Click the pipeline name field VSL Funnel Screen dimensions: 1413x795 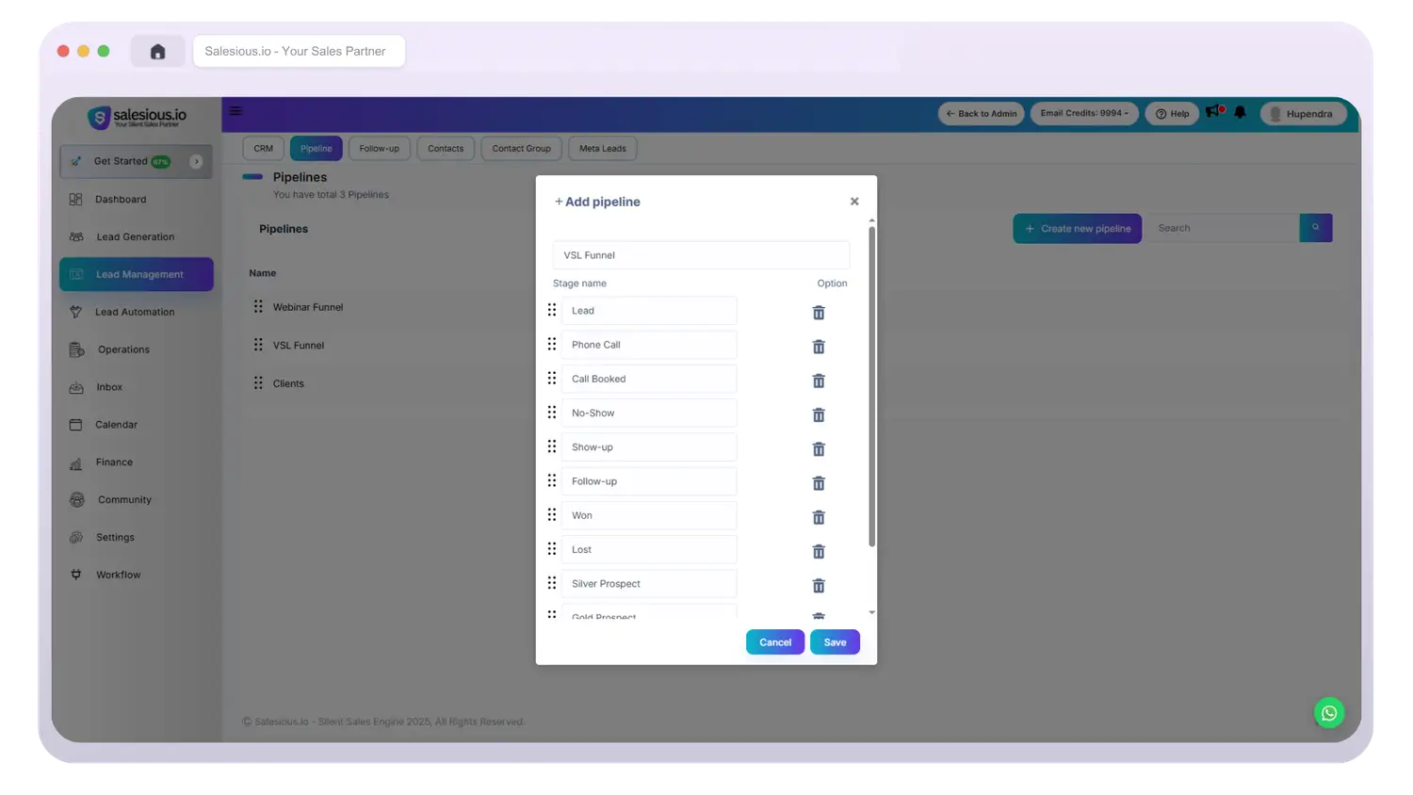coord(701,255)
